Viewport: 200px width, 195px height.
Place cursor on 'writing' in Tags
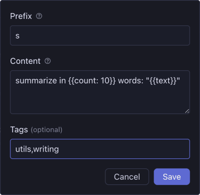[46, 149]
